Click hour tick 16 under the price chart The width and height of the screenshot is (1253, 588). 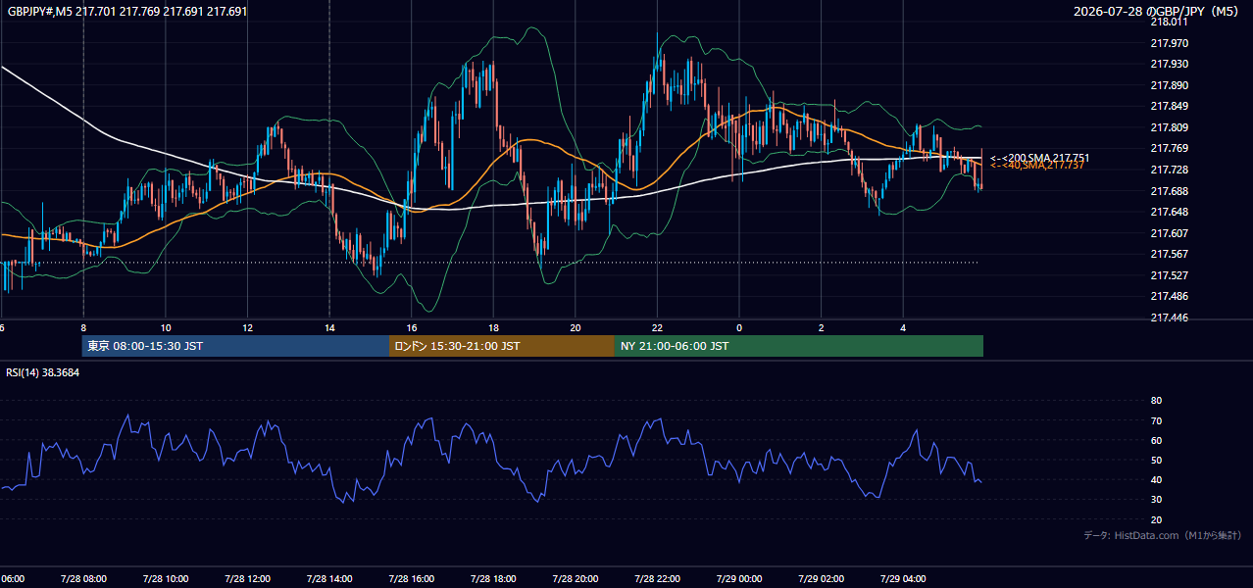click(x=412, y=327)
